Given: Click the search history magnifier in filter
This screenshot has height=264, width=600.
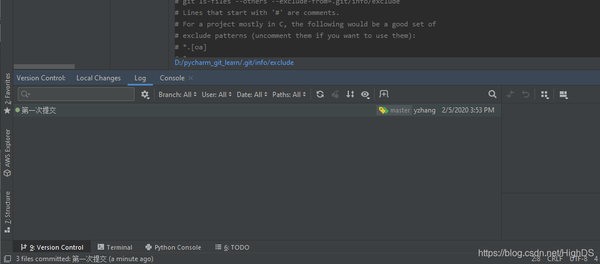Looking at the screenshot, I should point(26,94).
